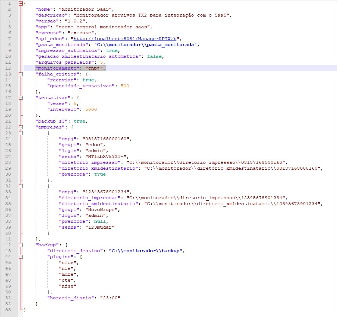337x317 pixels.
Task: Collapse the root object fold marker on line 1
Action: click(x=21, y=3)
